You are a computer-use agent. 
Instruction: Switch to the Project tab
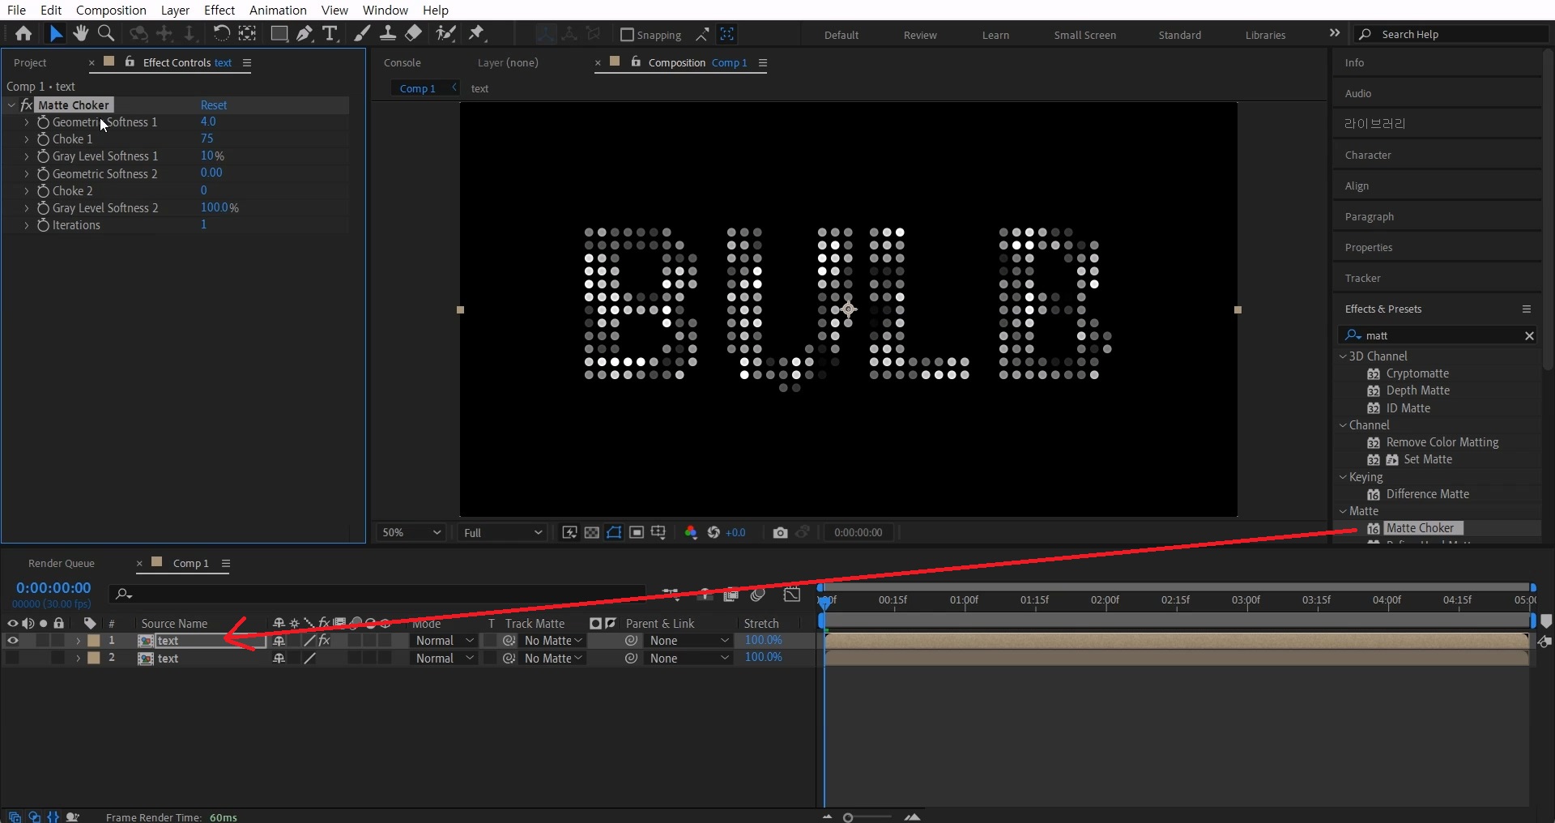click(30, 62)
